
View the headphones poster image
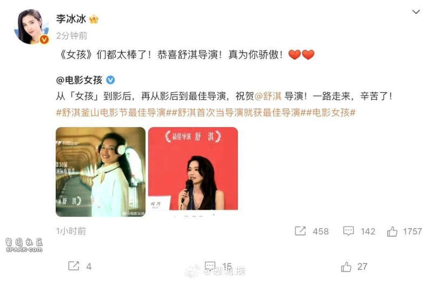pyautogui.click(x=100, y=172)
